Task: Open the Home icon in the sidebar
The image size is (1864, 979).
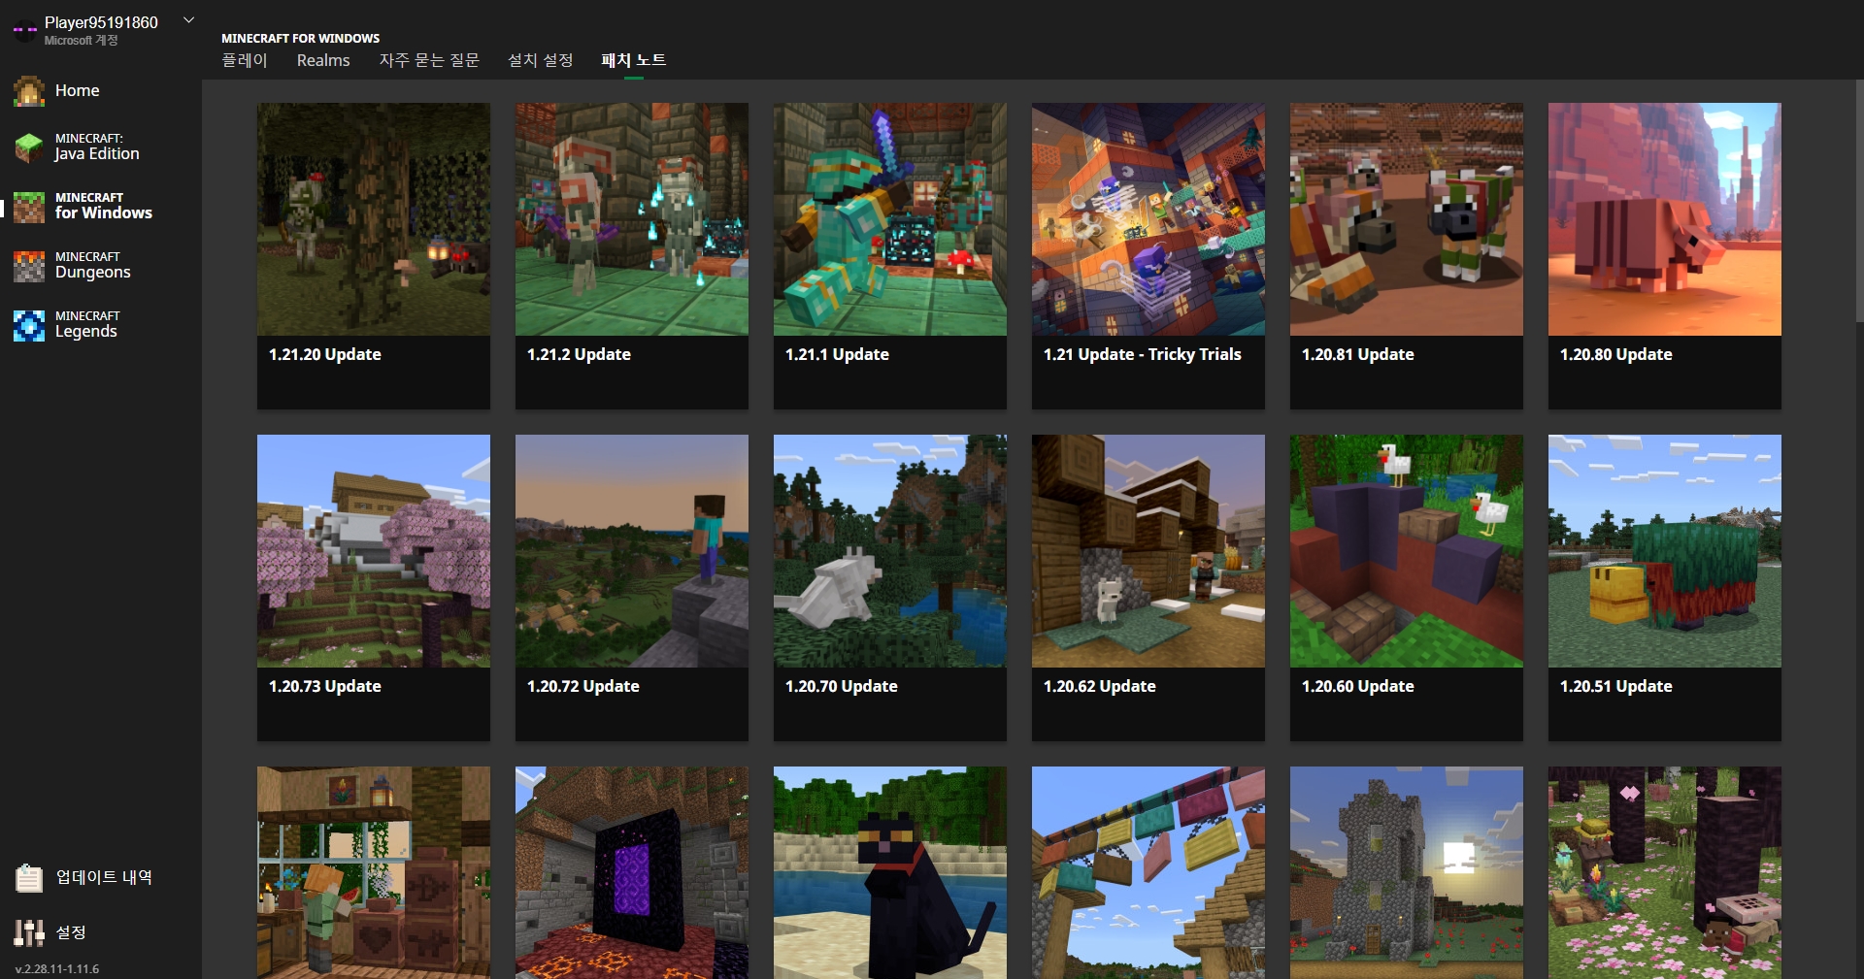Action: (29, 91)
